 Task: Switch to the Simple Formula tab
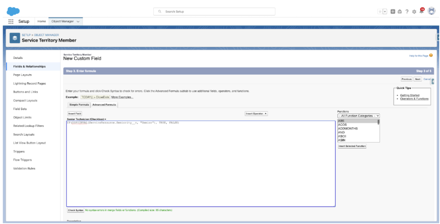(x=79, y=105)
